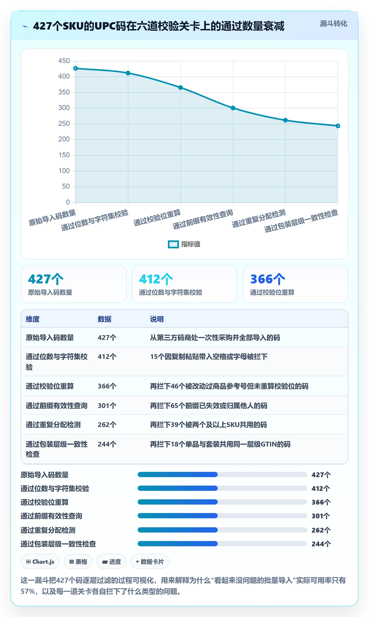Viewport: 369px width, 617px height.
Task: Select the chart point for 通过包装层级一致性检查
Action: pyautogui.click(x=338, y=126)
